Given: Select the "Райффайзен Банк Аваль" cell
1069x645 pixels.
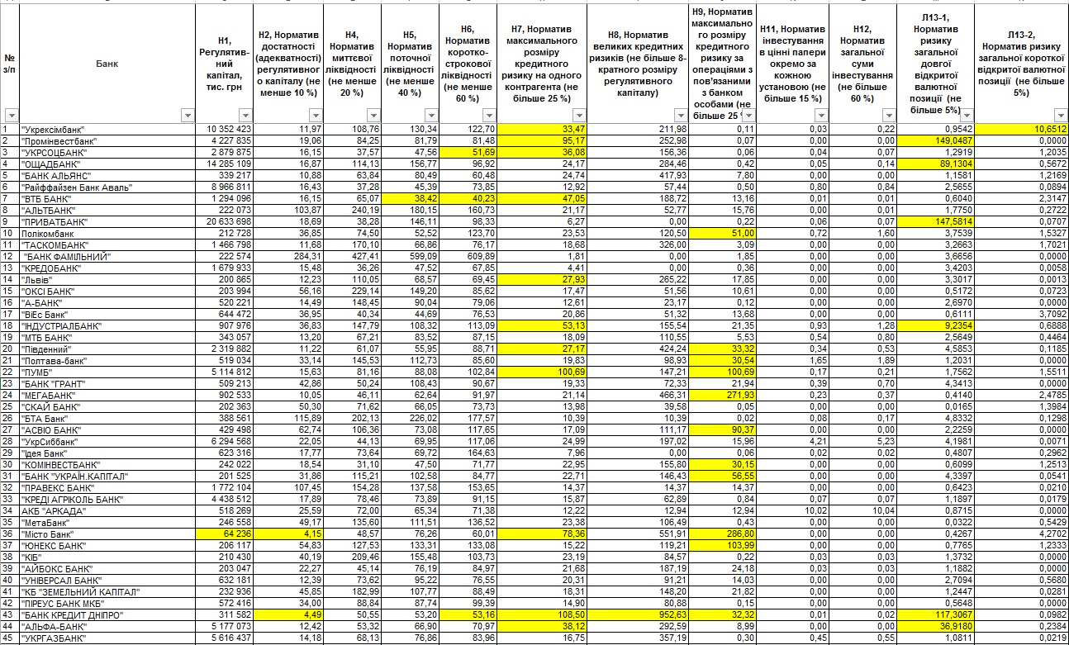Looking at the screenshot, I should pos(107,187).
